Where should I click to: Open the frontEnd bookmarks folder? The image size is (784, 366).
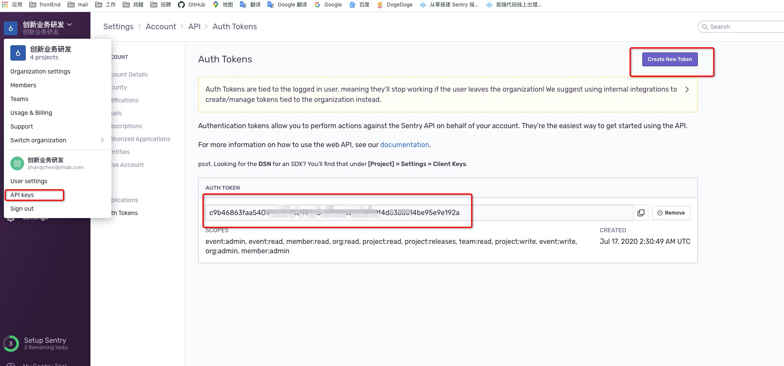45,5
